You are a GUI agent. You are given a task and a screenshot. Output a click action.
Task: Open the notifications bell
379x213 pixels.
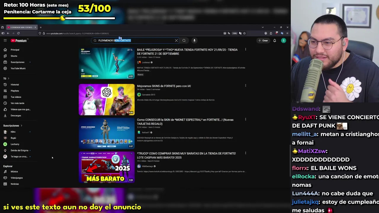[x=274, y=41]
